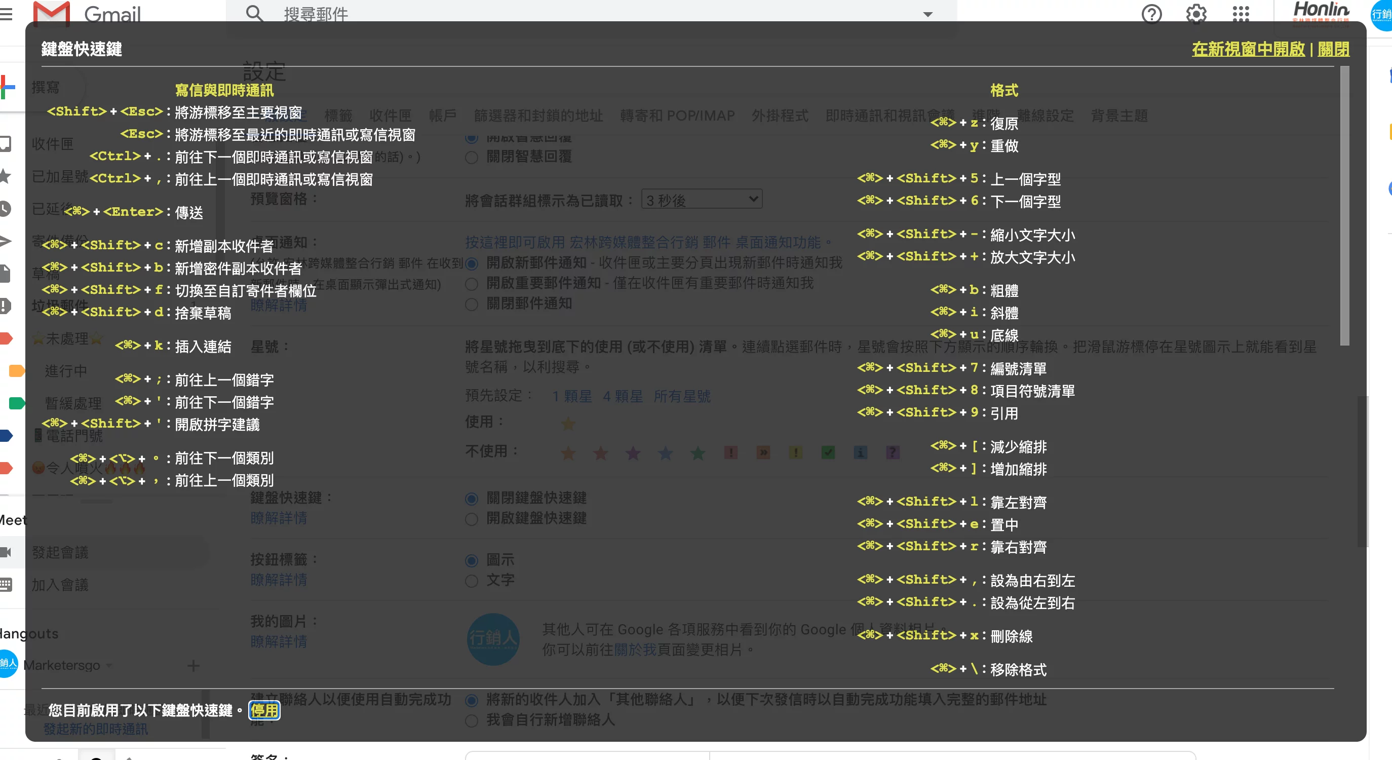Click the Gmail logo

pyautogui.click(x=87, y=14)
